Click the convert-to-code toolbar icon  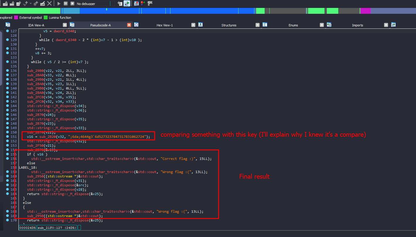4,4
